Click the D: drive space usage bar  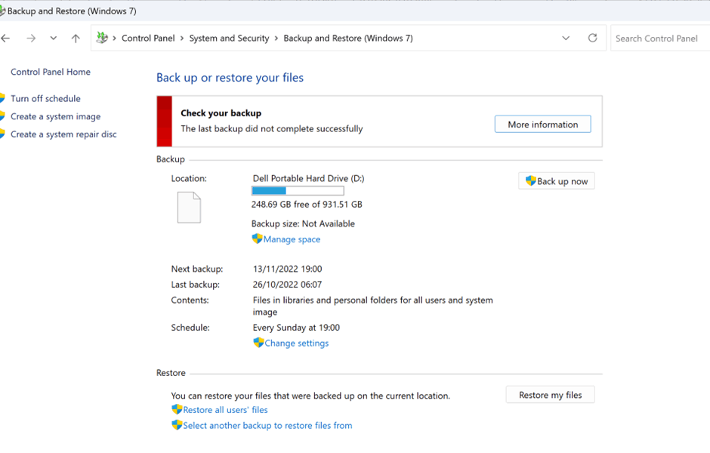[298, 191]
